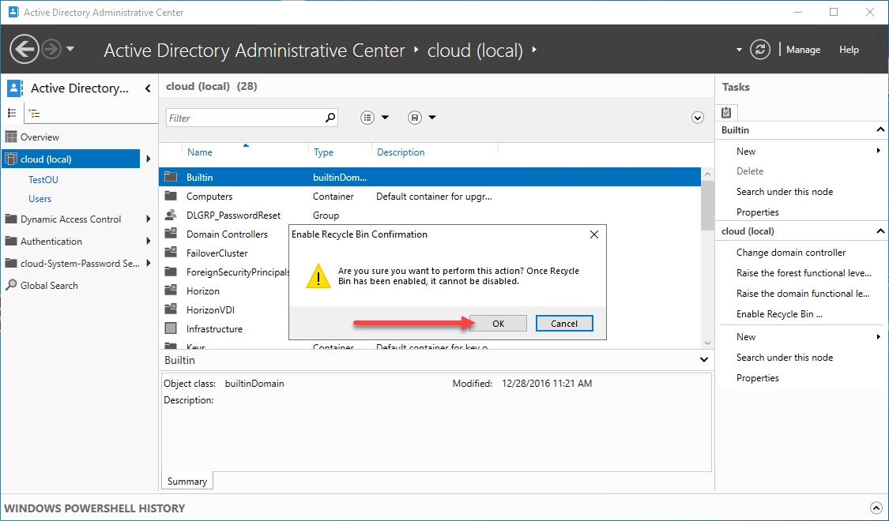The width and height of the screenshot is (889, 521).
Task: Open the Manage menu
Action: click(803, 50)
